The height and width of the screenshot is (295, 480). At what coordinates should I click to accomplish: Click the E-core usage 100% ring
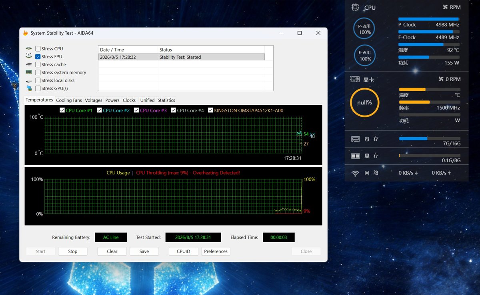[x=364, y=56]
